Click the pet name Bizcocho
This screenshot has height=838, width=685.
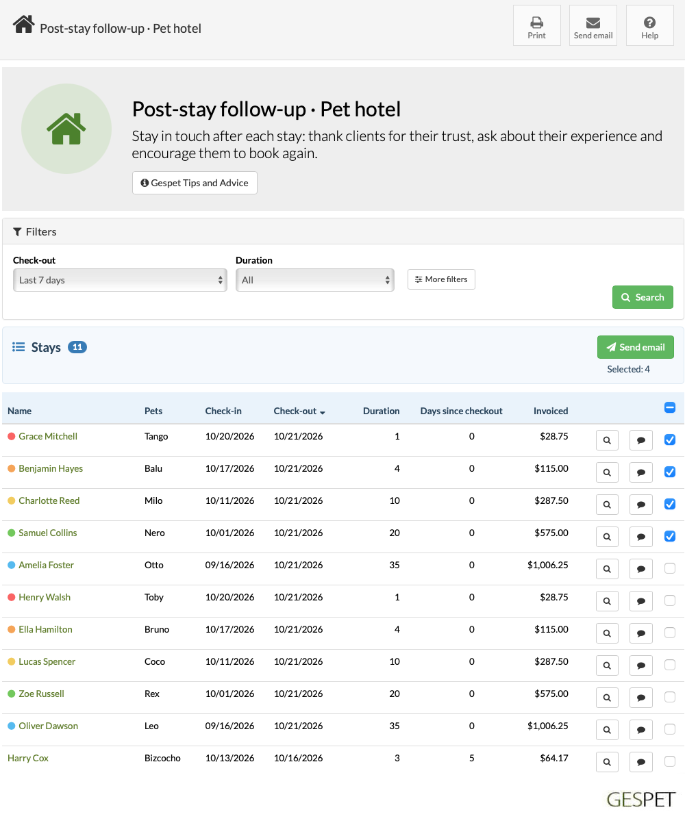point(163,758)
